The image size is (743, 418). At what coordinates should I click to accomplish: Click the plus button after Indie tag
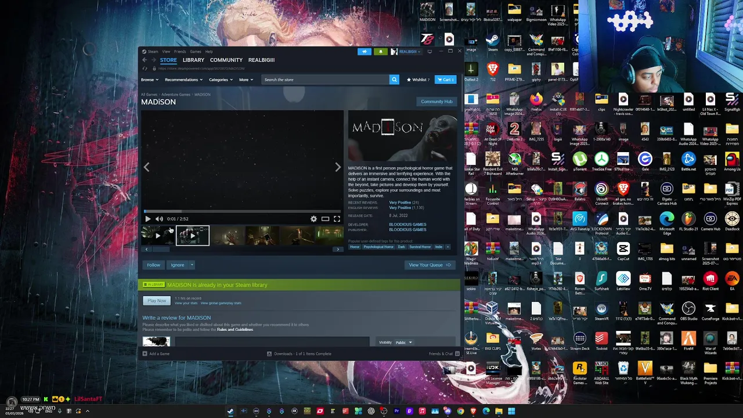click(x=448, y=247)
